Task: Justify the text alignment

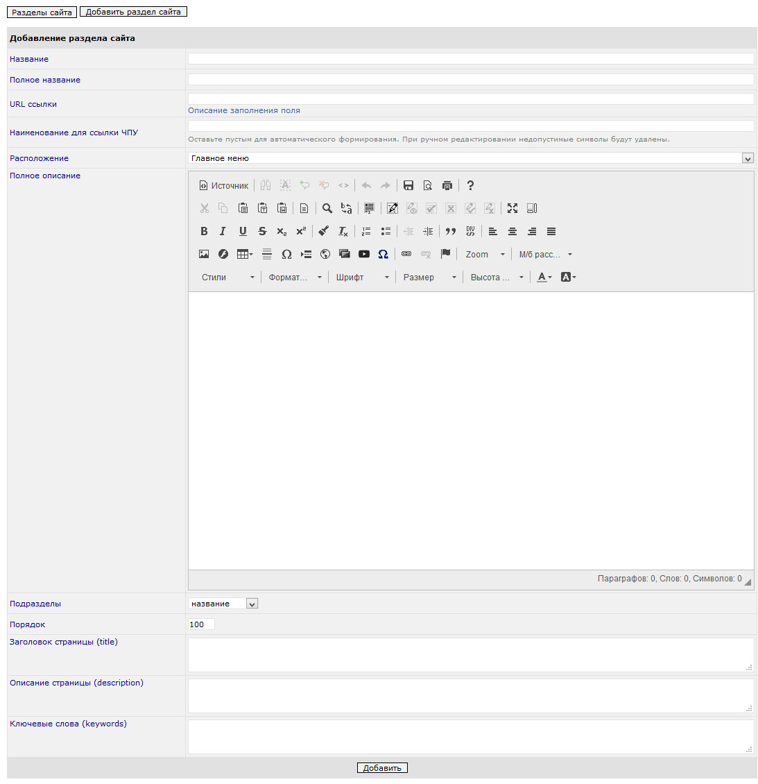Action: click(551, 231)
